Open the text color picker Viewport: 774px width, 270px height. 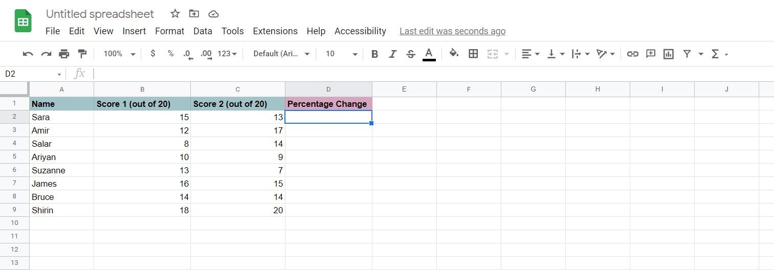(429, 54)
